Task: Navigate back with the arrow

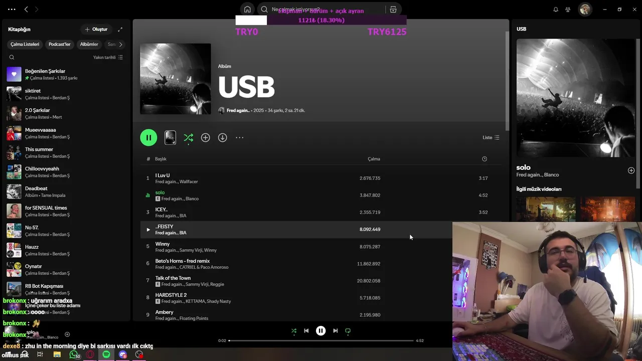Action: pyautogui.click(x=26, y=9)
